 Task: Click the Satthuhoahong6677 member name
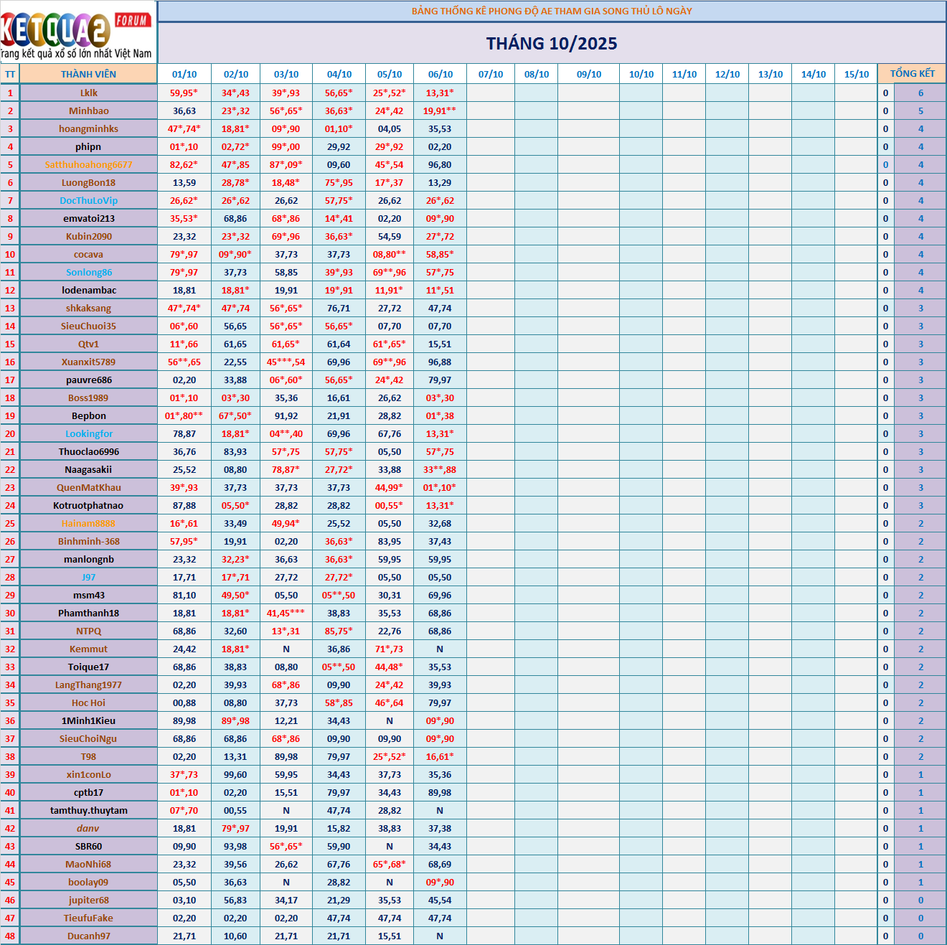tap(88, 164)
